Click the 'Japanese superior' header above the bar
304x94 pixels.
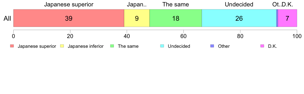tap(69, 4)
